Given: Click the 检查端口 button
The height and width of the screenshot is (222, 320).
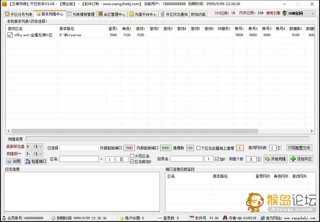Looking at the screenshot, I should coord(36,161).
